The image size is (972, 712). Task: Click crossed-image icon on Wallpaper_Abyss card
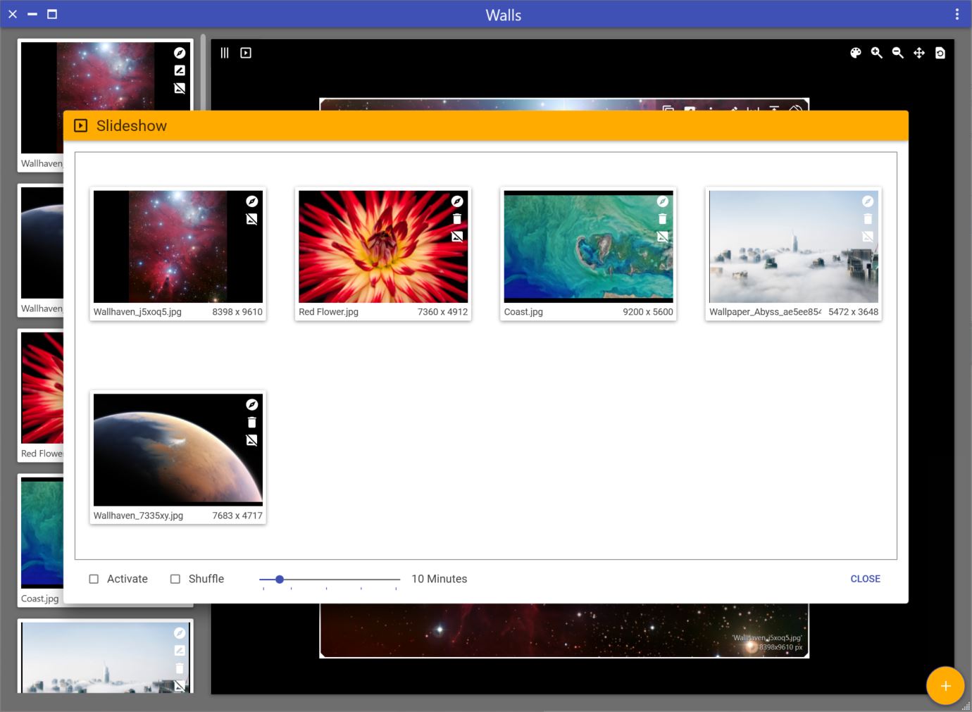point(868,237)
